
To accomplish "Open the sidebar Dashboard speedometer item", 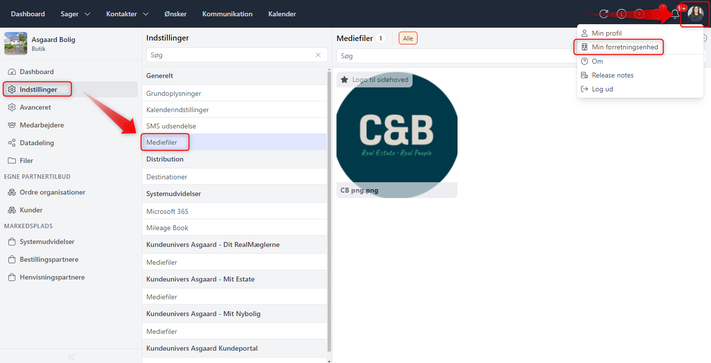I will click(71, 72).
